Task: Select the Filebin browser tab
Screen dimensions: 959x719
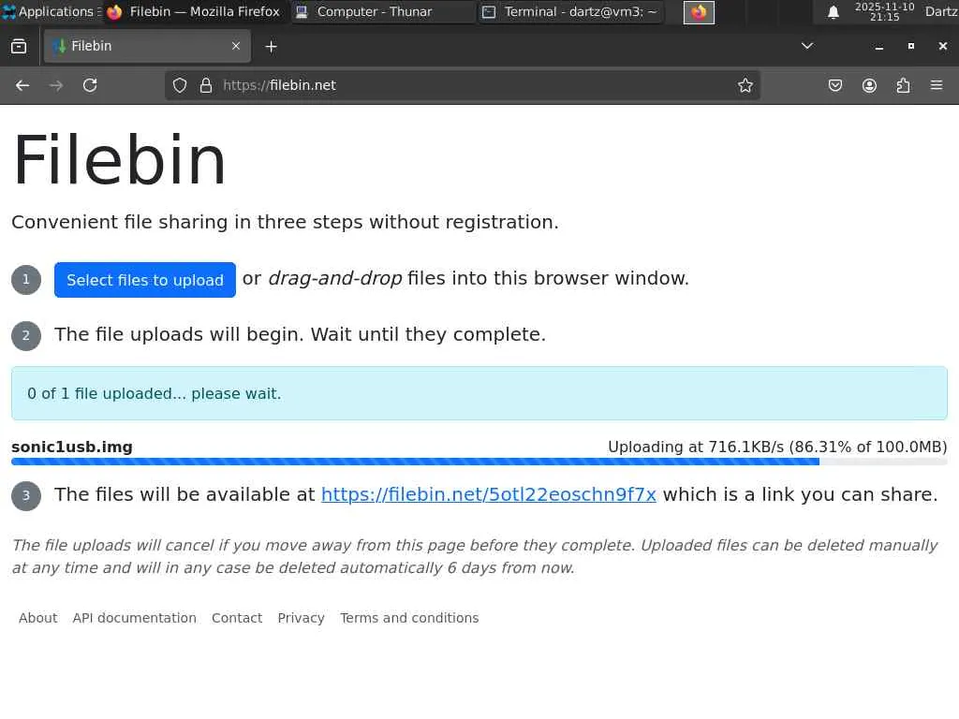Action: click(147, 46)
